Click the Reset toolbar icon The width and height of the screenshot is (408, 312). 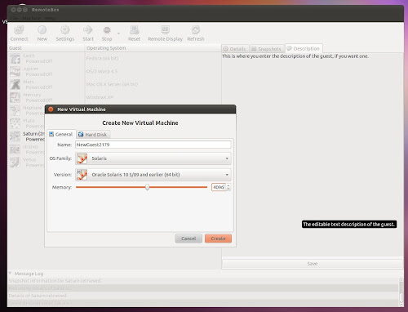pyautogui.click(x=134, y=29)
